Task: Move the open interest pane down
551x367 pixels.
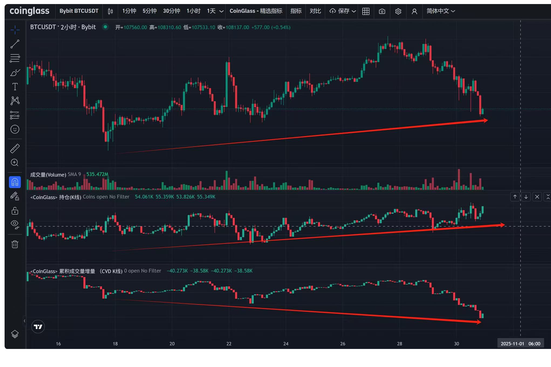Action: 526,197
